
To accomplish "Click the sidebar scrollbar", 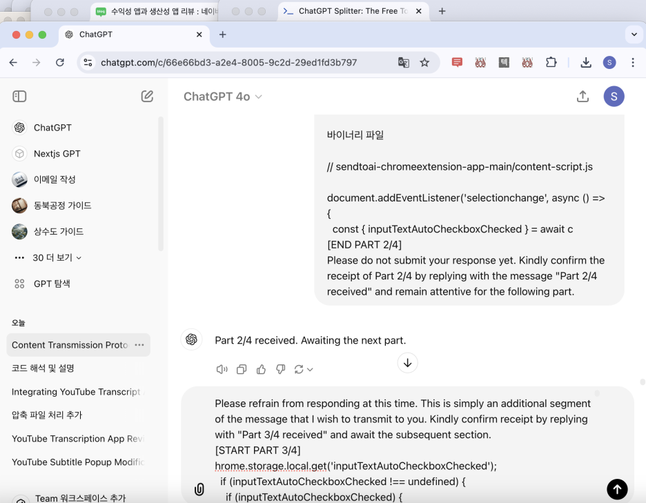I will point(161,184).
